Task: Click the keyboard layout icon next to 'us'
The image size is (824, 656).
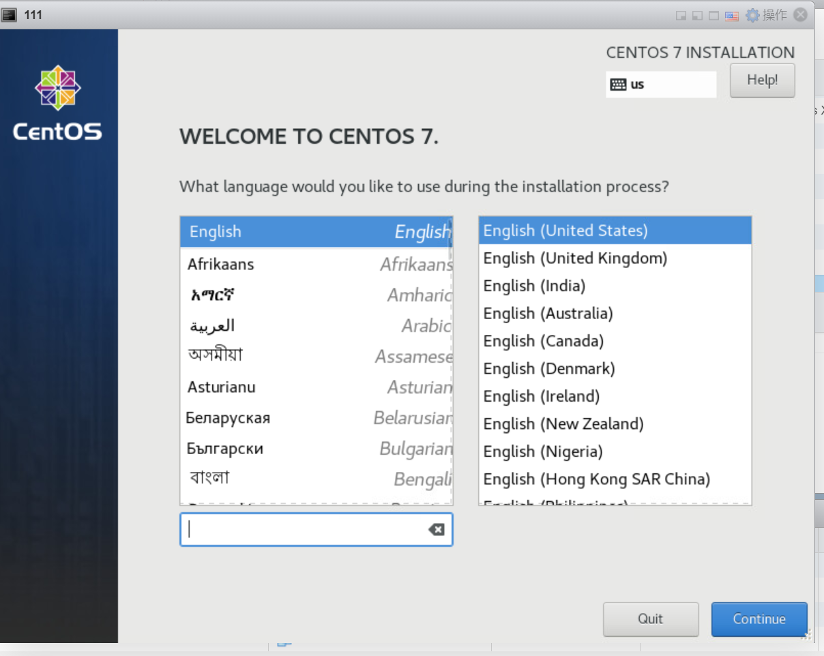Action: 618,85
